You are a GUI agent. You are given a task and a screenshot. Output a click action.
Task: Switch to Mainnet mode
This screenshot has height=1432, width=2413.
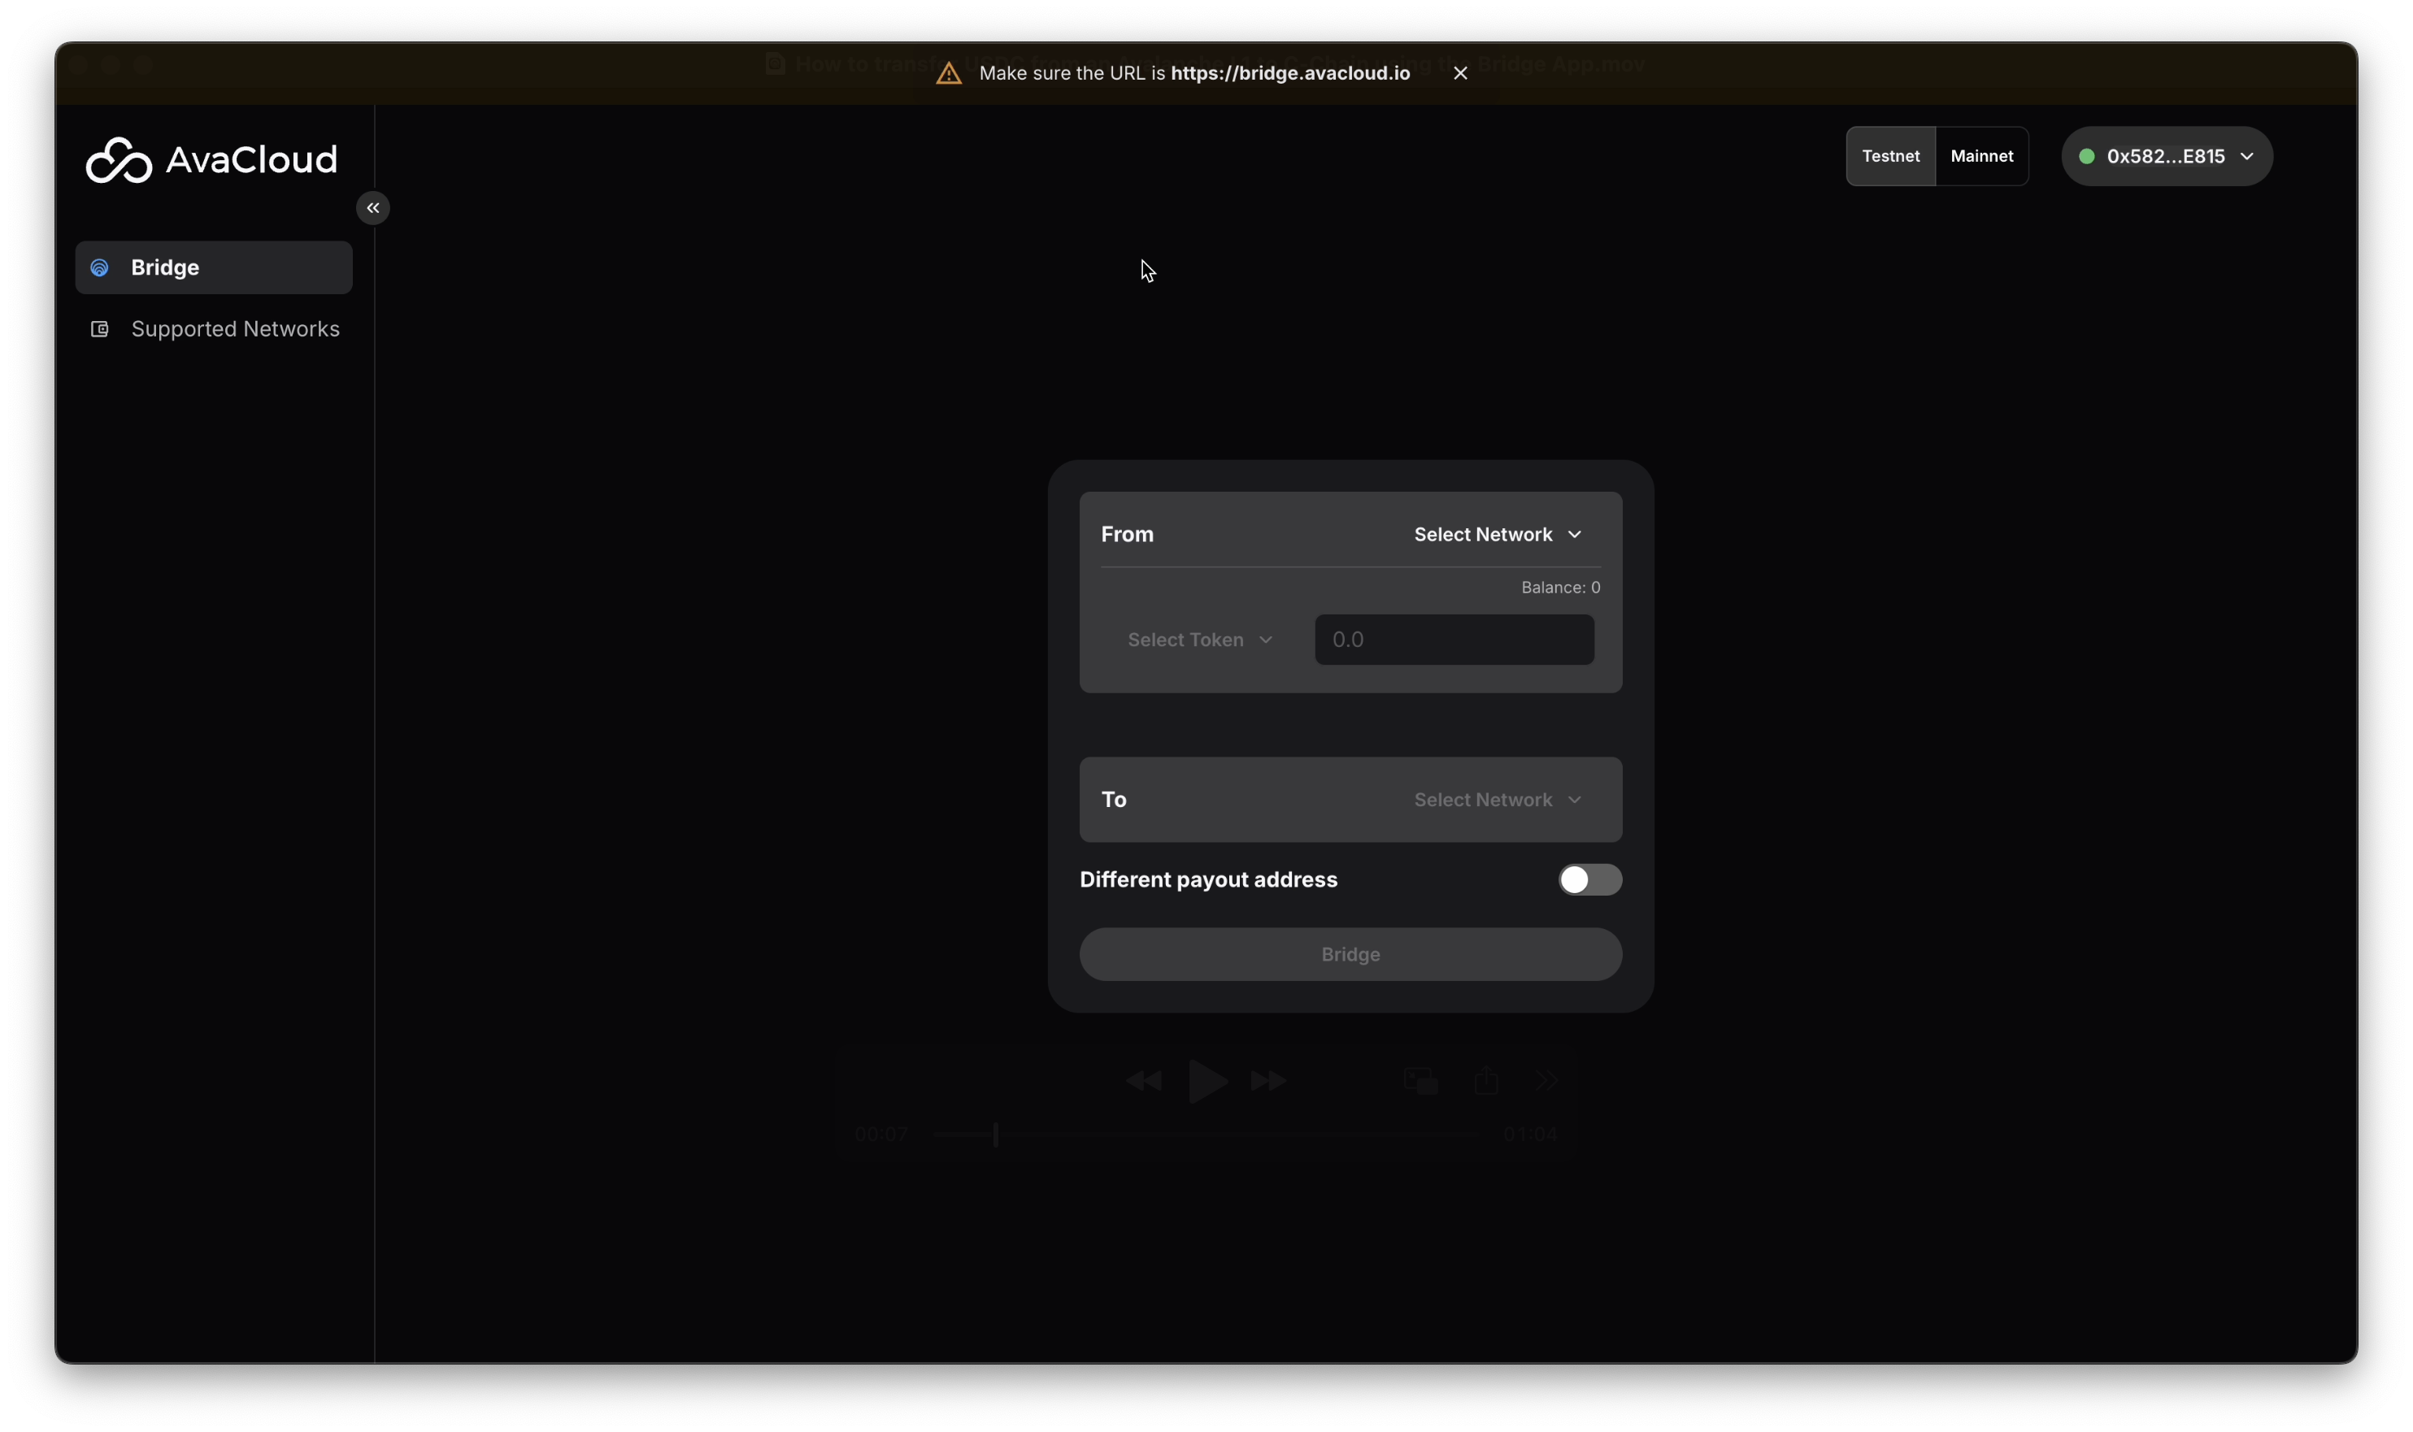coord(1983,155)
